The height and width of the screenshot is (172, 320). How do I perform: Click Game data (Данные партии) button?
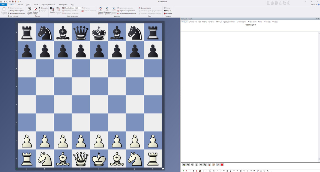(145, 8)
